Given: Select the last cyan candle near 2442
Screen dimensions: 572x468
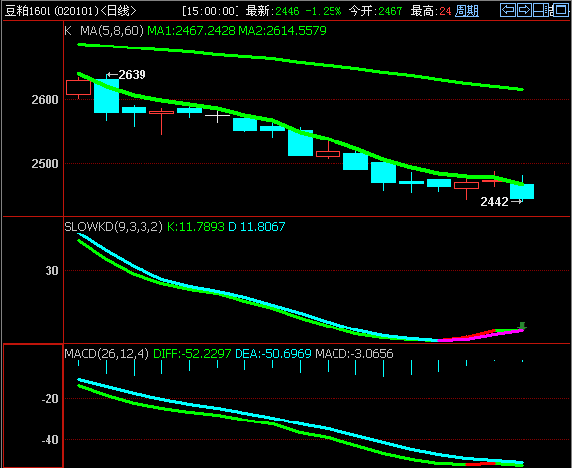Looking at the screenshot, I should click(522, 191).
